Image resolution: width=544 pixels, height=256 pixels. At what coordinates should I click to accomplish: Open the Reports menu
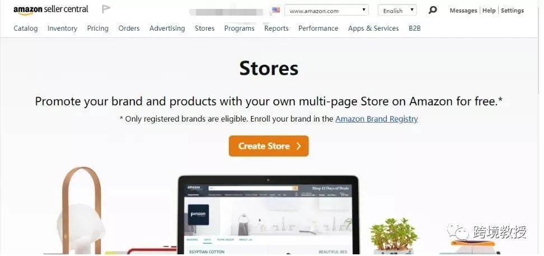click(x=276, y=28)
